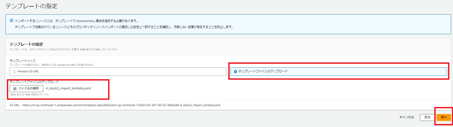Click the テンプレートソース hint about 保存先 S3 URL
This screenshot has width=453, height=127.
[x=52, y=65]
